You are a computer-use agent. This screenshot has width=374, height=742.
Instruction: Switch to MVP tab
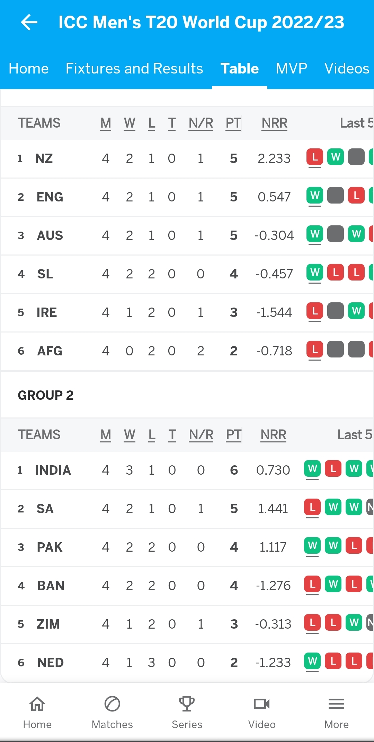292,68
